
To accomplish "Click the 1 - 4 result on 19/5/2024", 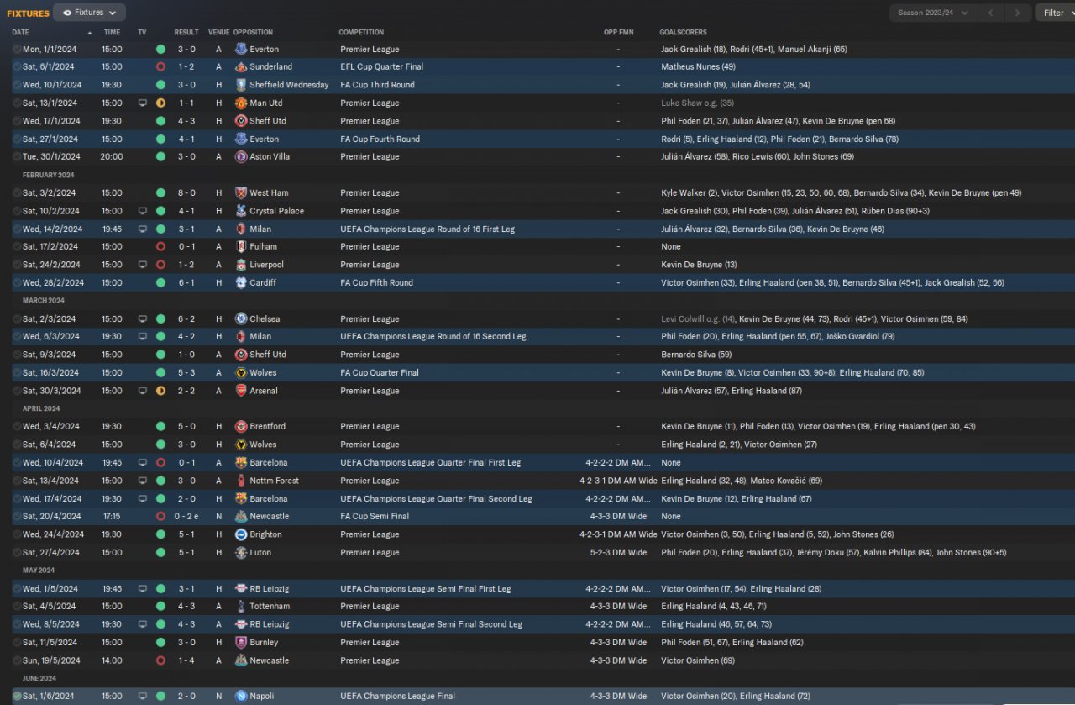I will click(186, 660).
